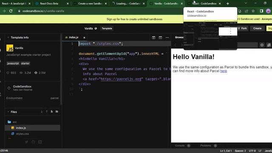272x153 pixels.
Task: Click the starter tag
Action: [x=25, y=63]
